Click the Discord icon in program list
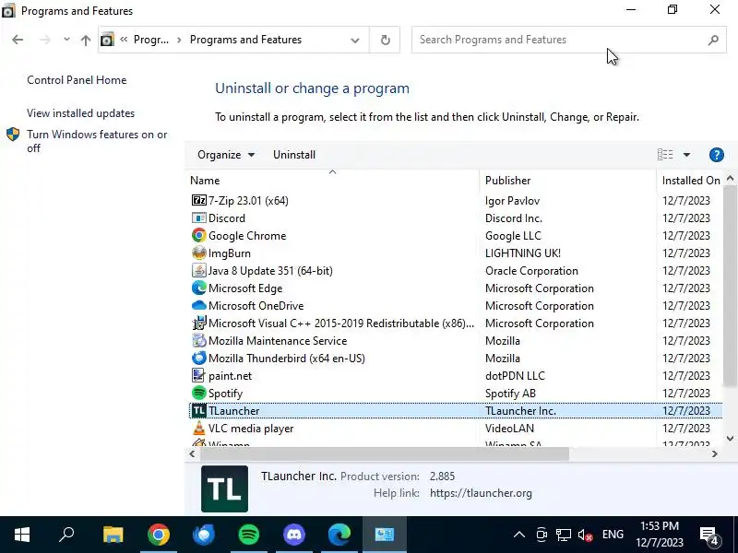Viewport: 738px width, 553px height. coord(198,218)
